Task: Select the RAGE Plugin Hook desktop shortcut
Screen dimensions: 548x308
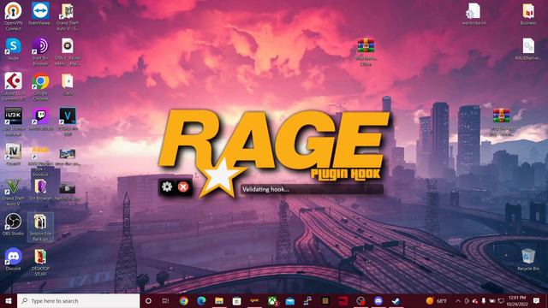Action: coord(40,162)
